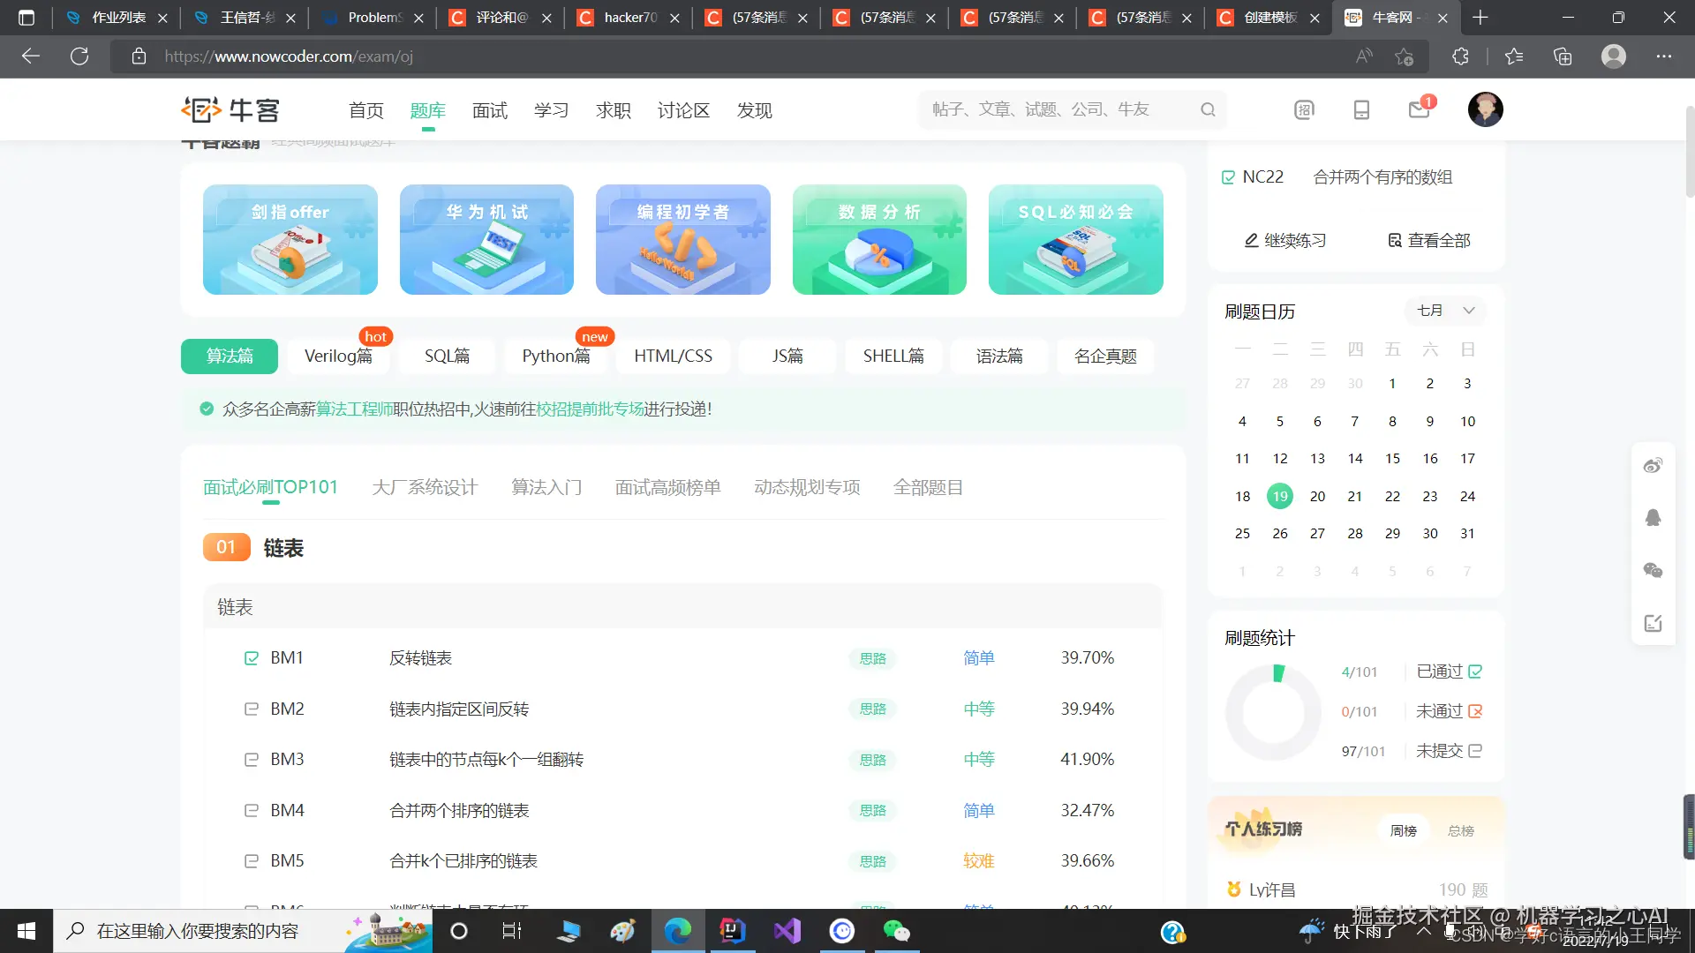Open the 校招提前批专场 link

coord(590,409)
